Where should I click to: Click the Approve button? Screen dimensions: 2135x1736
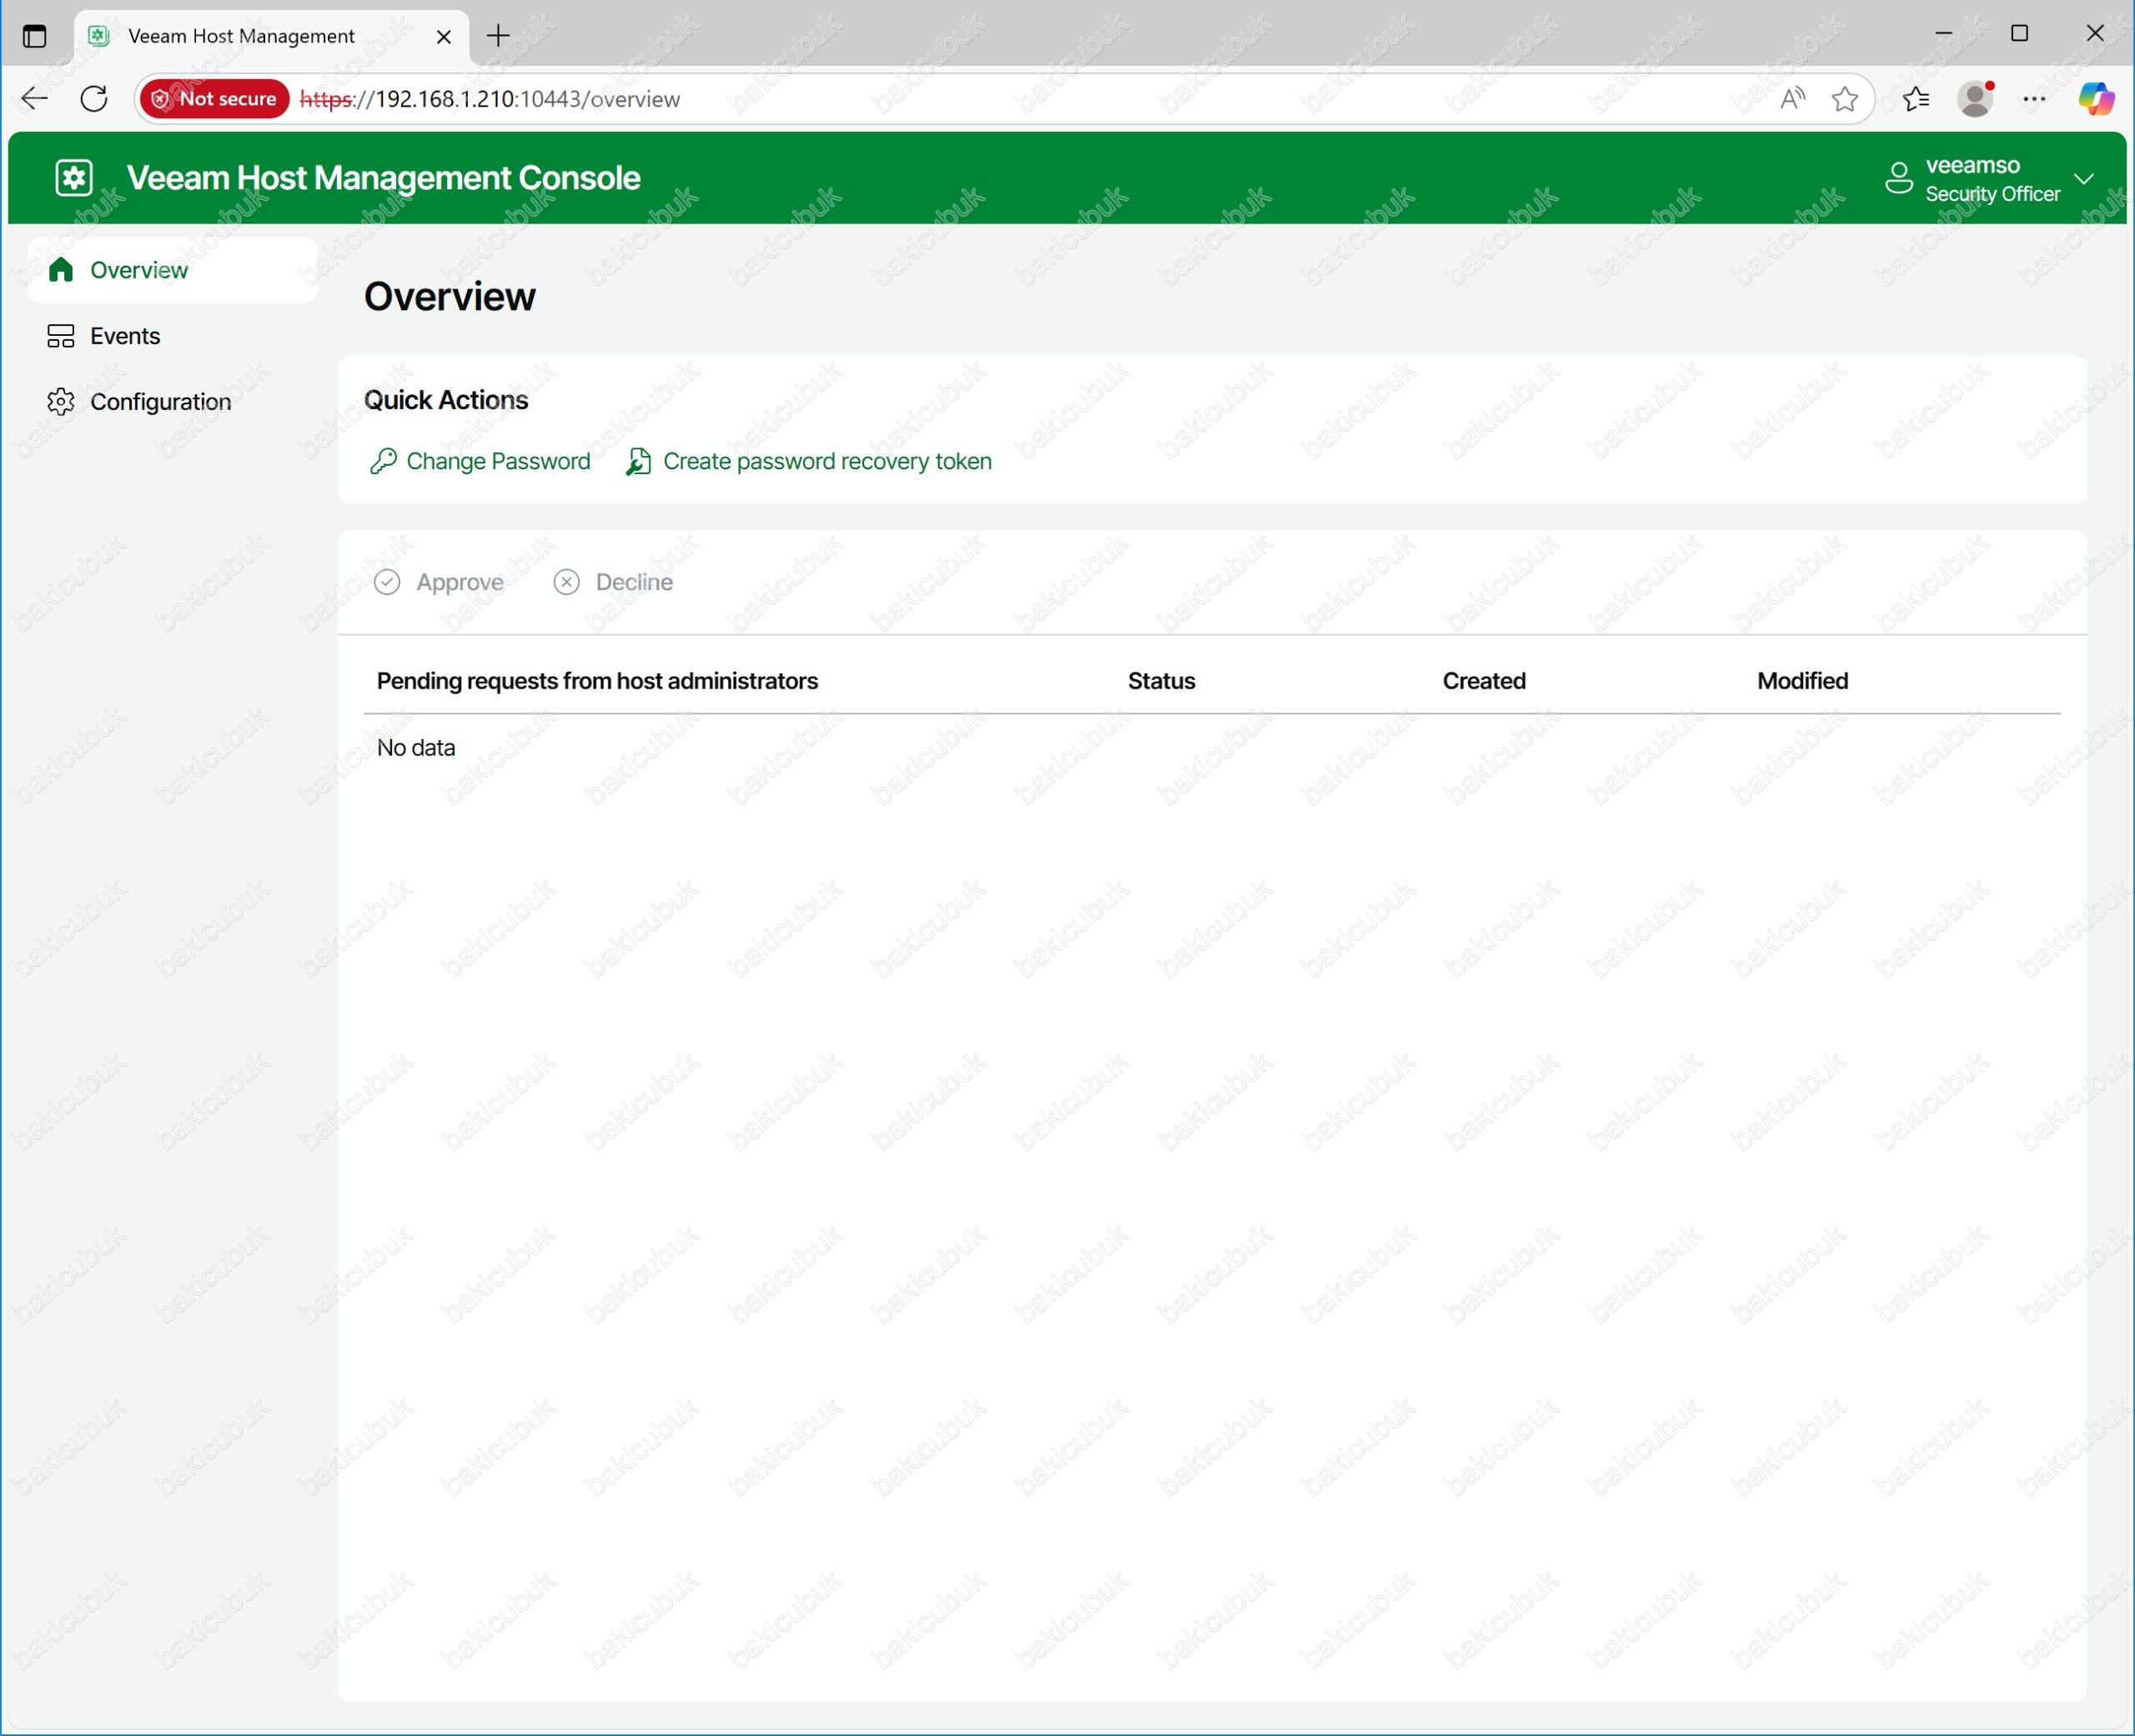coord(440,582)
